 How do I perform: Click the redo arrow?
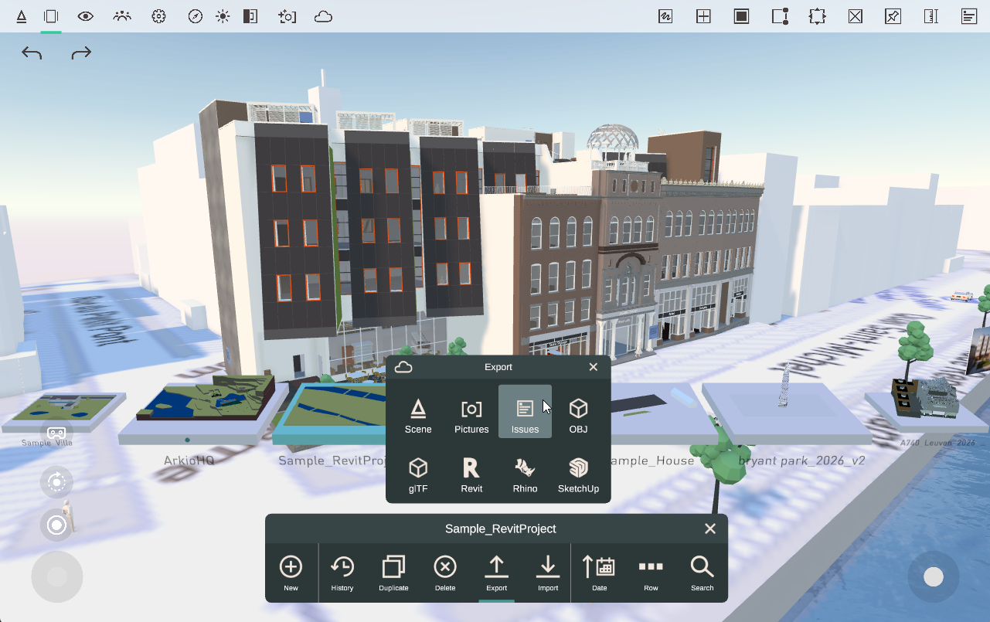pos(81,53)
